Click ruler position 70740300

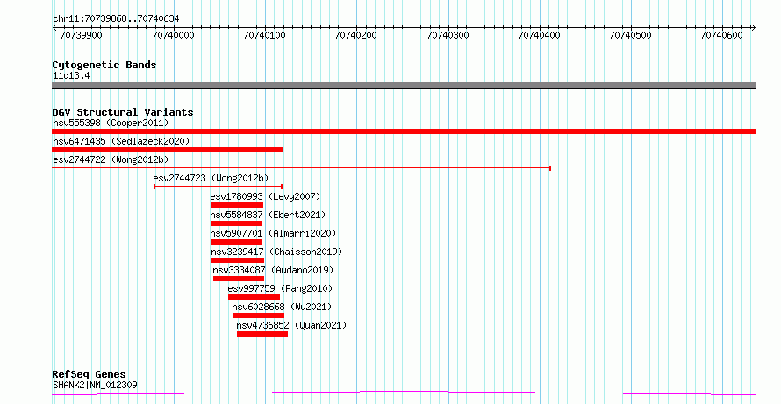click(448, 35)
